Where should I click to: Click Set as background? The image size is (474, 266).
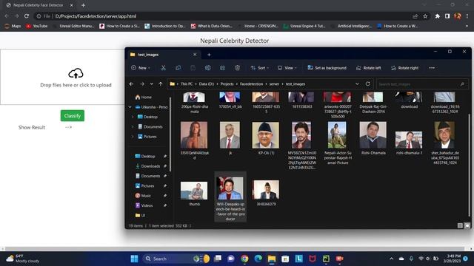[327, 68]
